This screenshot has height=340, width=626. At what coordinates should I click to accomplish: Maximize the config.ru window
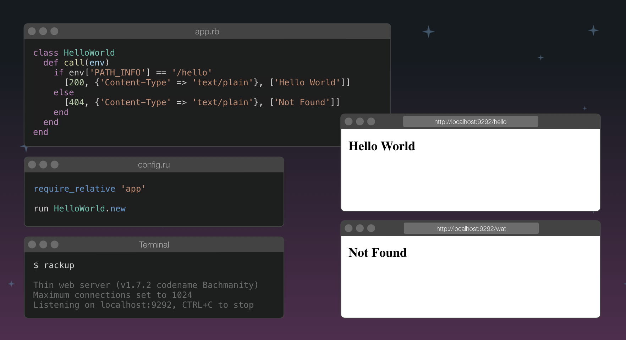[55, 164]
